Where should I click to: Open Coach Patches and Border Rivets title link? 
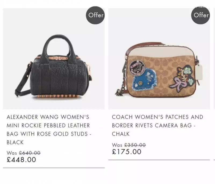coord(157,125)
